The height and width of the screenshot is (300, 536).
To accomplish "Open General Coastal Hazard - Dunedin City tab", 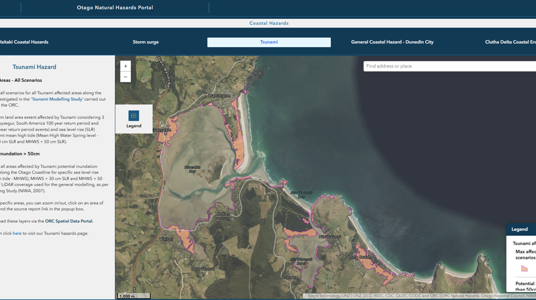I will coord(392,42).
